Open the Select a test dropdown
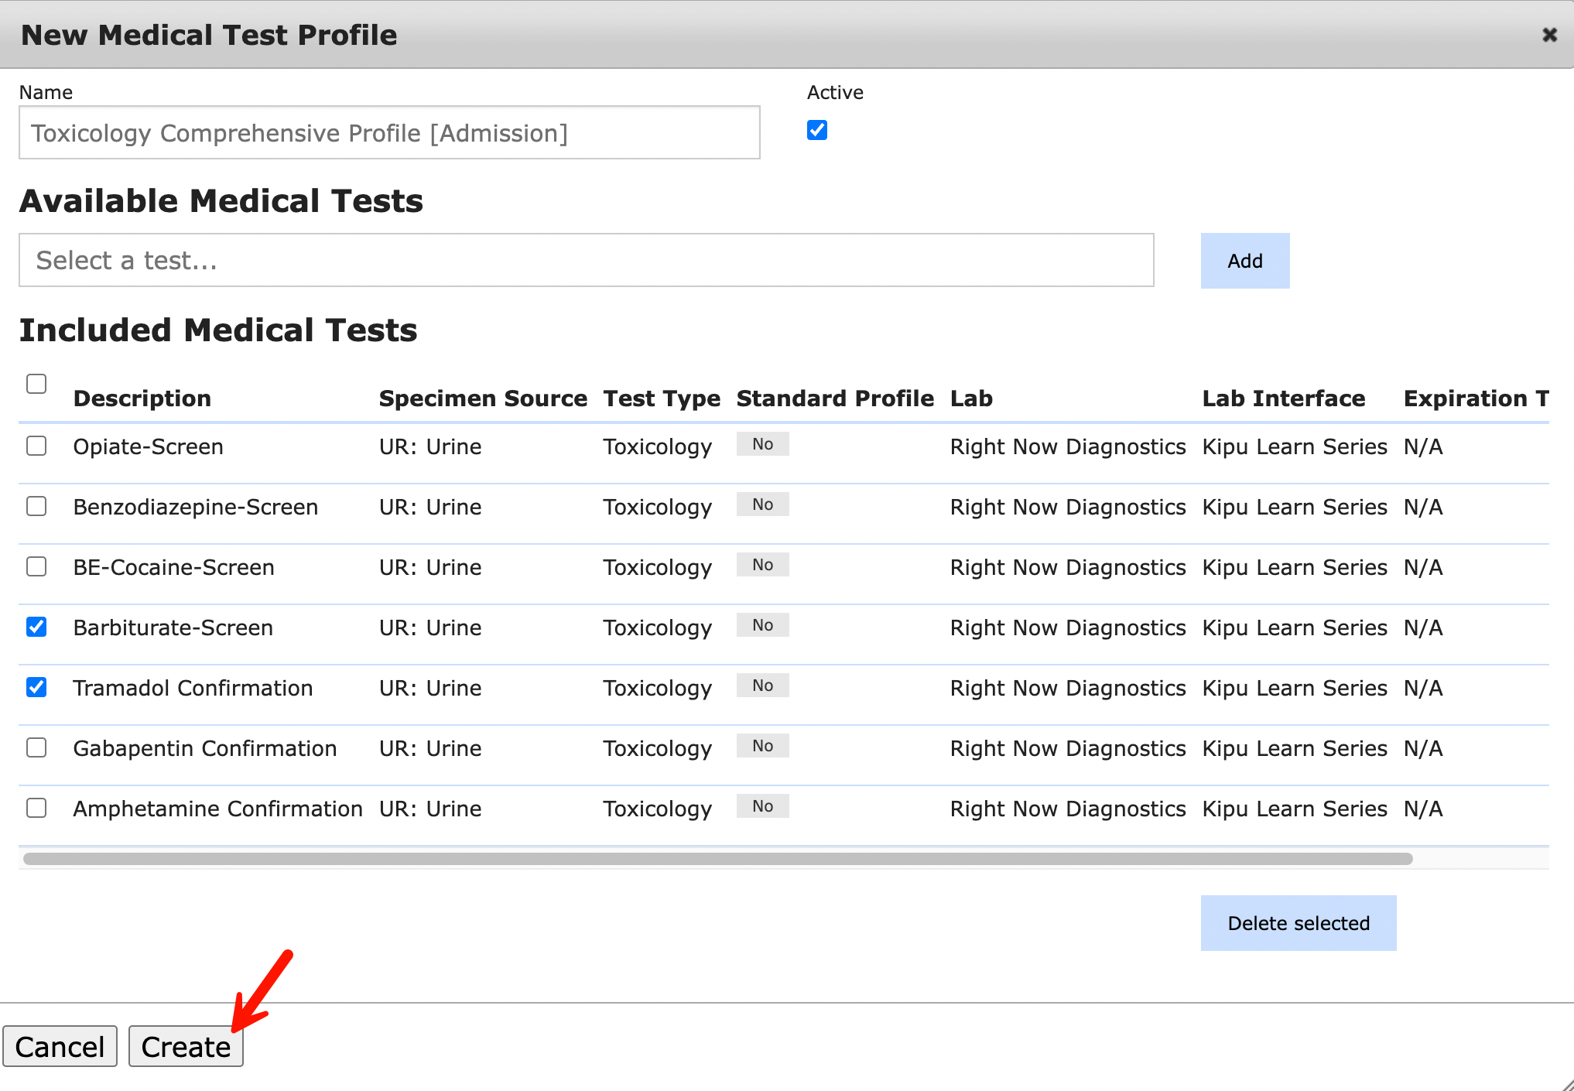1574x1091 pixels. 586,261
